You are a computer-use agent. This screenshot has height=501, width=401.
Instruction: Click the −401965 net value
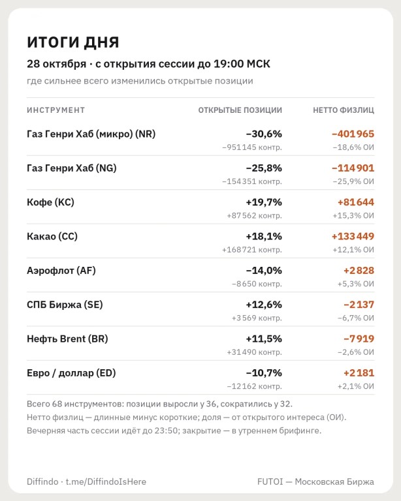pyautogui.click(x=353, y=134)
